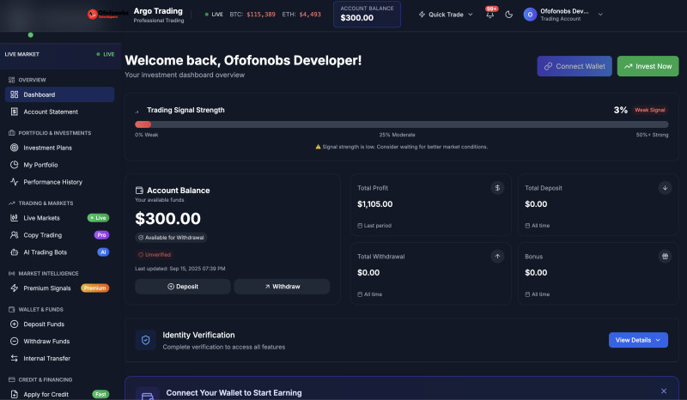Click the Trading Signal Strength progress bar
The width and height of the screenshot is (687, 400).
tap(401, 124)
